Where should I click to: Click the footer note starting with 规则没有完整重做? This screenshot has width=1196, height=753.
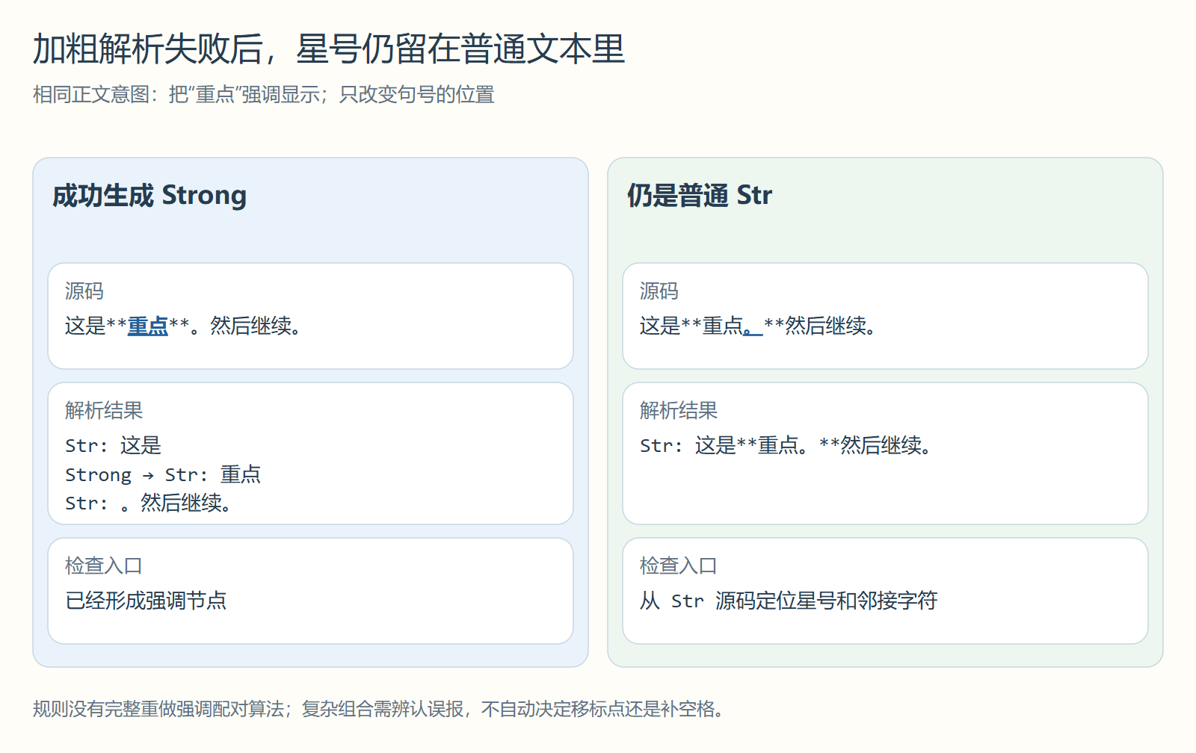coord(378,709)
